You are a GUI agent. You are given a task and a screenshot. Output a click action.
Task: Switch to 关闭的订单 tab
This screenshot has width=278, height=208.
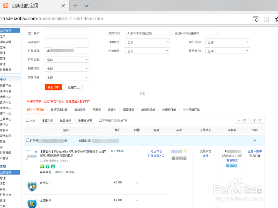[169, 110]
